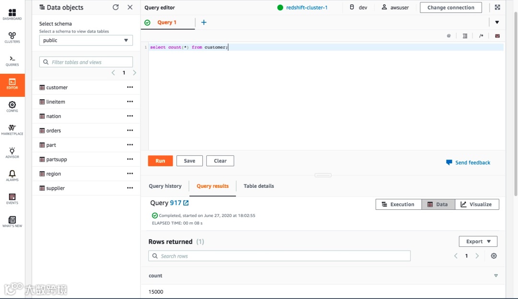Open the public schema dropdown
The height and width of the screenshot is (299, 518).
86,40
